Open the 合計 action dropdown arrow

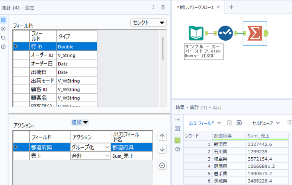(107, 156)
